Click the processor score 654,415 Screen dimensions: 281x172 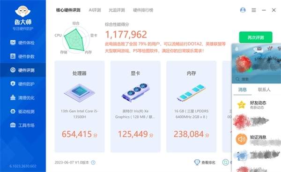coord(77,134)
